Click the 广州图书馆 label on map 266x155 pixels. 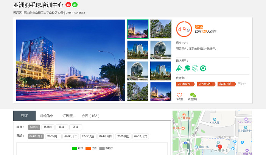tap(219, 151)
